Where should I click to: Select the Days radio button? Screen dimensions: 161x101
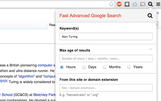click(x=84, y=67)
